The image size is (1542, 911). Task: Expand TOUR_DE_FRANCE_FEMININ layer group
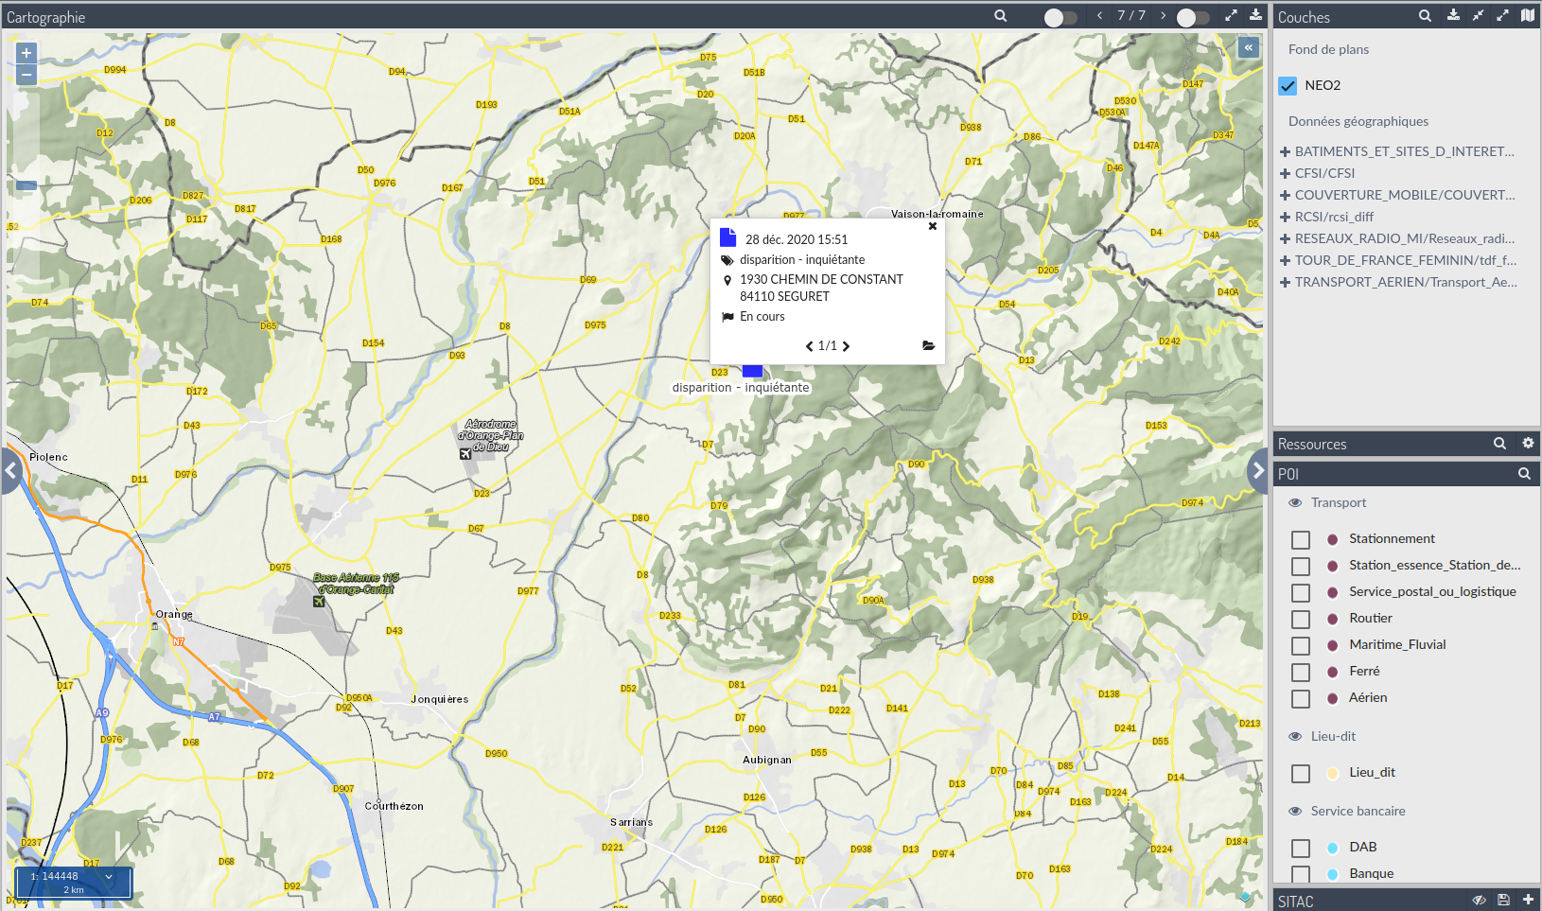[x=1285, y=260]
